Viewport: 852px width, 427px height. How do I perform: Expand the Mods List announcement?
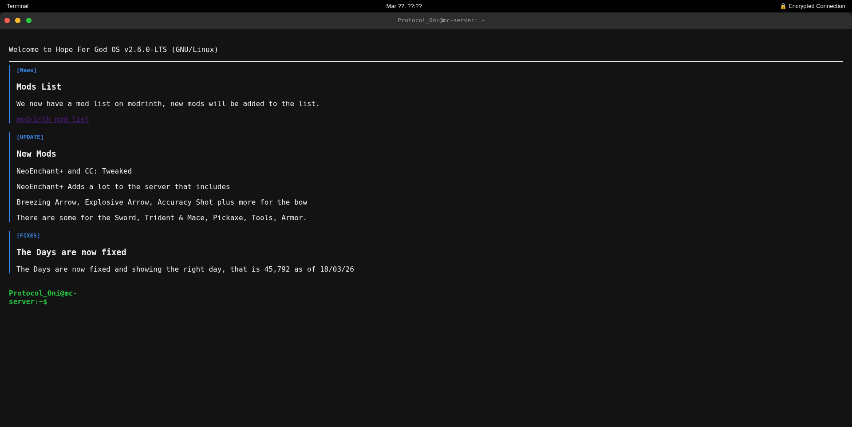38,87
